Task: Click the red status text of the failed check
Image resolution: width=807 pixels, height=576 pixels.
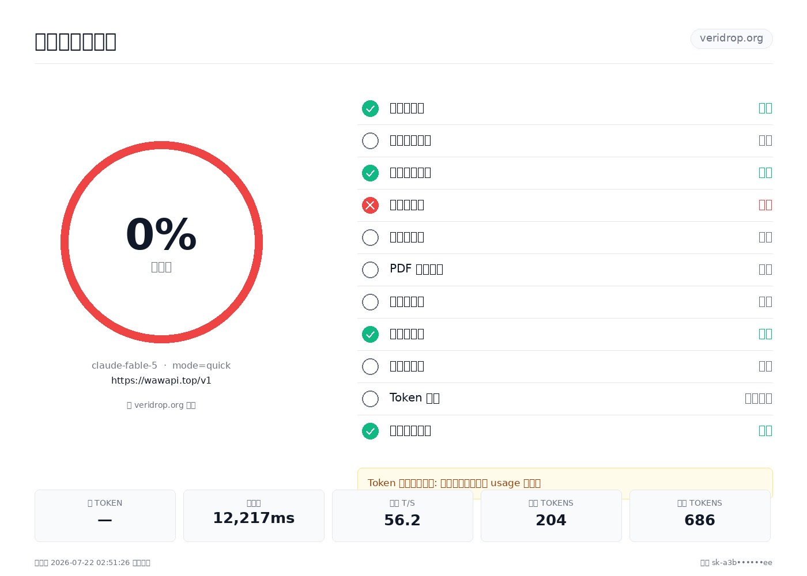Action: pos(765,205)
